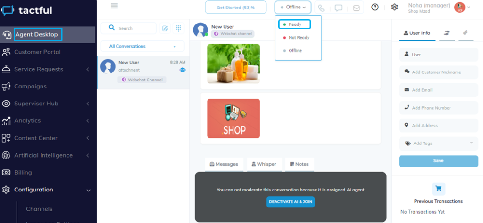Choose Offline in status list
Screen dimensions: 483x223
(292, 51)
